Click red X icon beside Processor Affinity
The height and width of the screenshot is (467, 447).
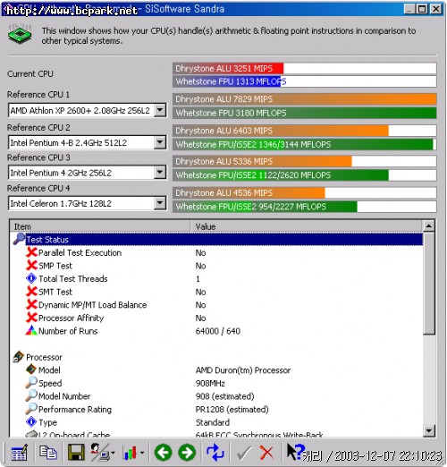pyautogui.click(x=31, y=318)
